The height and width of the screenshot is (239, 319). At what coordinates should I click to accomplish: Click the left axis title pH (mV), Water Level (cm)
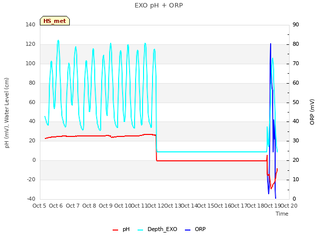click(x=7, y=113)
